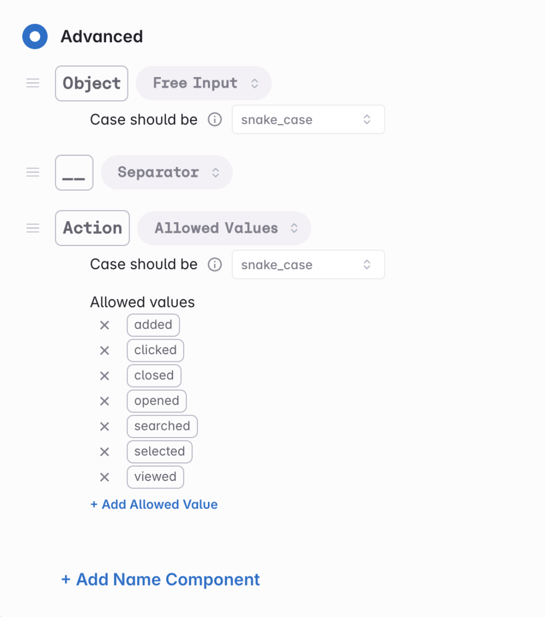
Task: Remove the 'opened' allowed value
Action: (104, 401)
